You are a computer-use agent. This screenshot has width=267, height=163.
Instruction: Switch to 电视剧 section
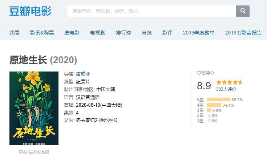pos(98,33)
